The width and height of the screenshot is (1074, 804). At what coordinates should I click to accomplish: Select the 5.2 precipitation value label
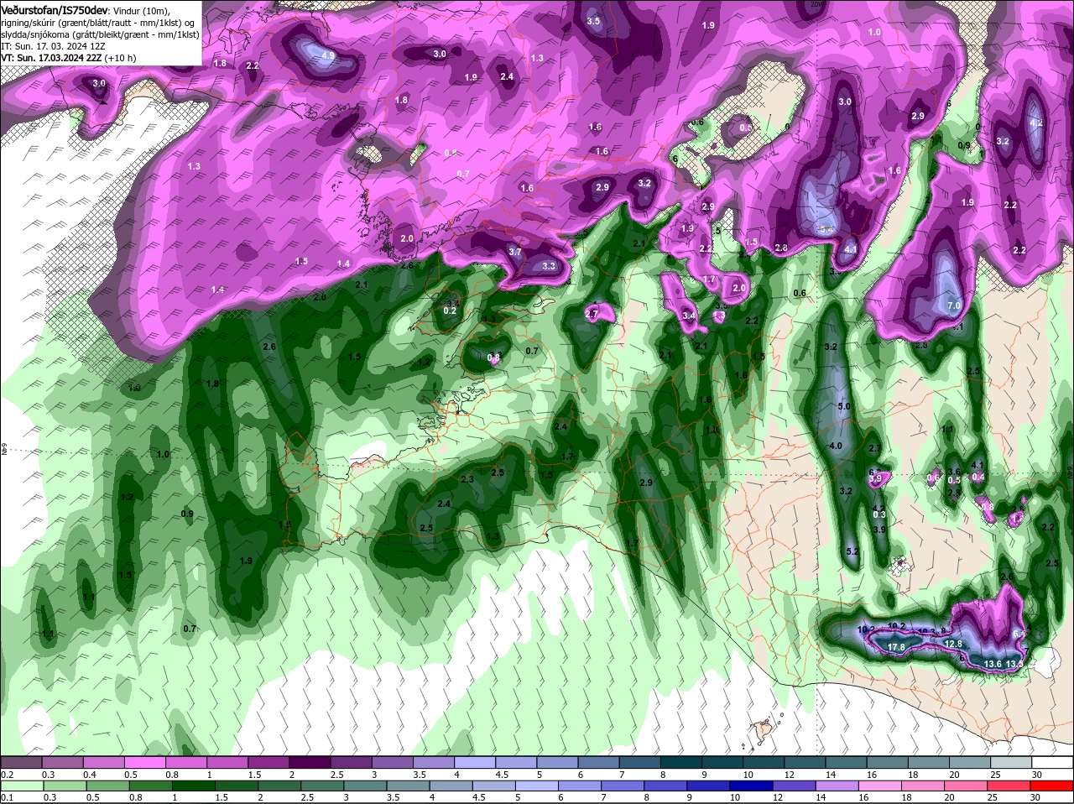tap(853, 551)
